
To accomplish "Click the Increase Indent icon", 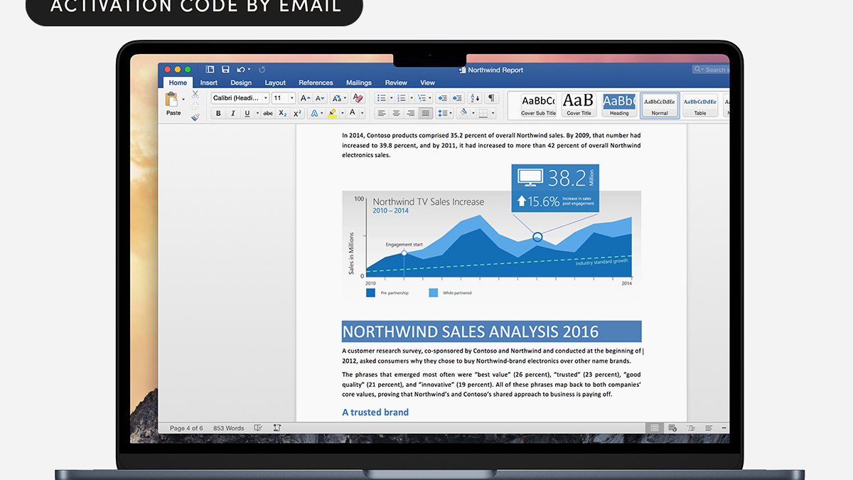I will (458, 98).
